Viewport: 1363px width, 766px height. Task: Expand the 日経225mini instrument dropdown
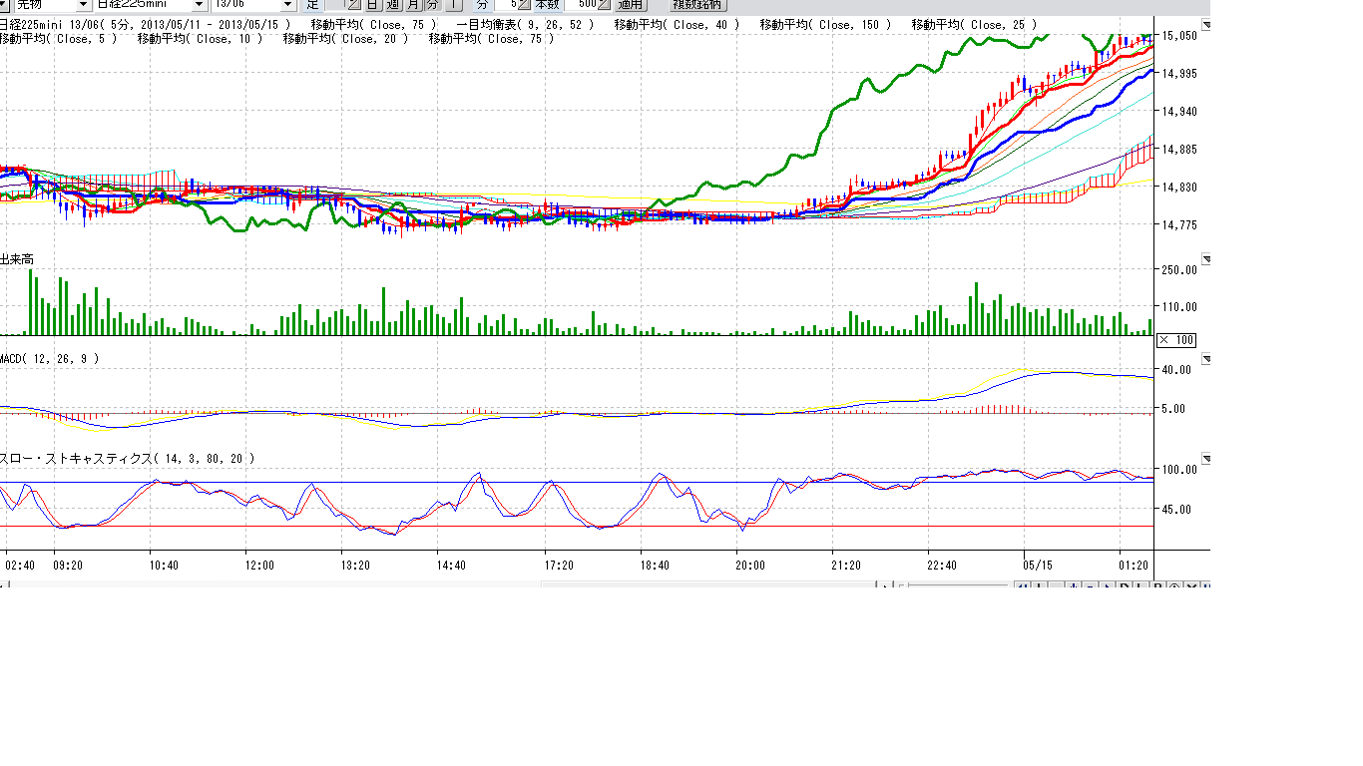[198, 5]
